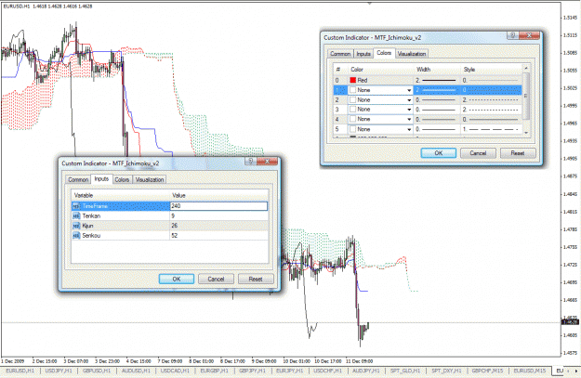Open help in the Colors dialog title bar
Viewport: 581px width, 378px height.
tap(513, 35)
